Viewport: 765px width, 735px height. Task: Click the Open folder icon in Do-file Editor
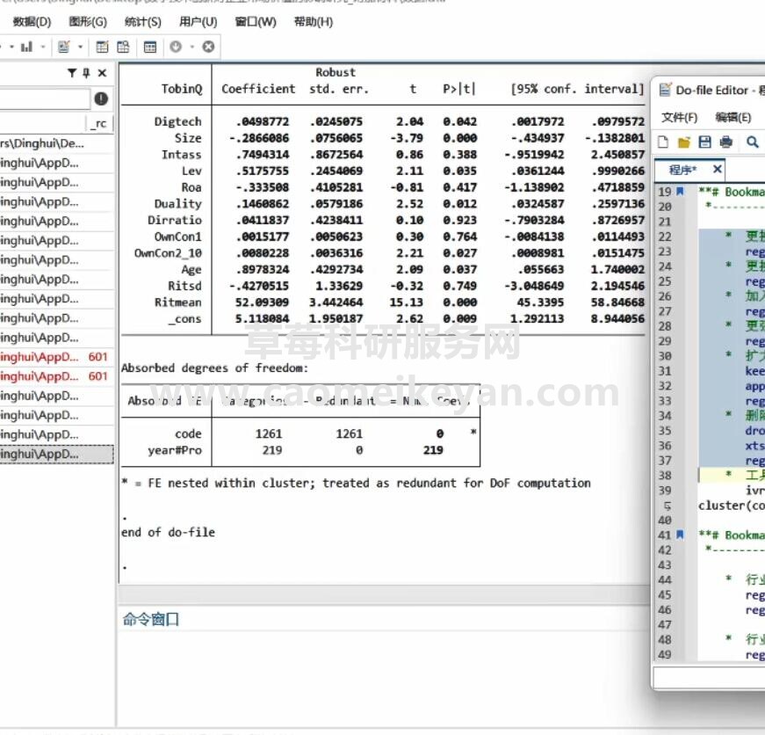coord(683,142)
